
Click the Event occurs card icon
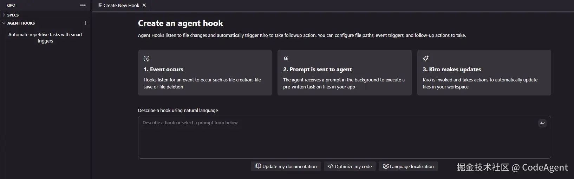146,59
